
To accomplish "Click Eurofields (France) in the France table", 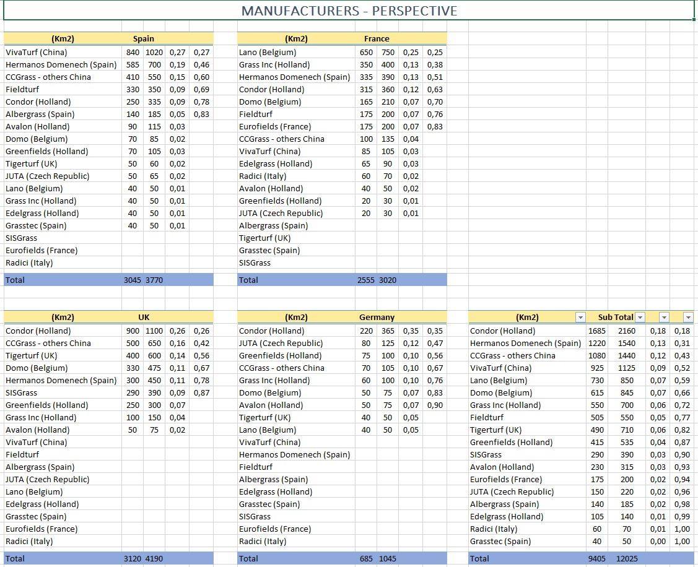I will click(x=275, y=126).
